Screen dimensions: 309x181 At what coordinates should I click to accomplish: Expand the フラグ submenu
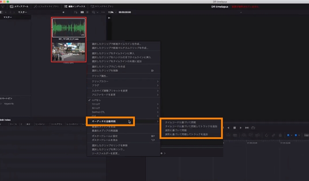pos(124,85)
